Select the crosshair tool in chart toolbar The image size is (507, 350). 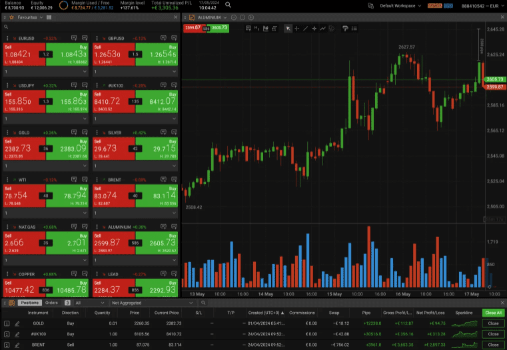tap(296, 29)
